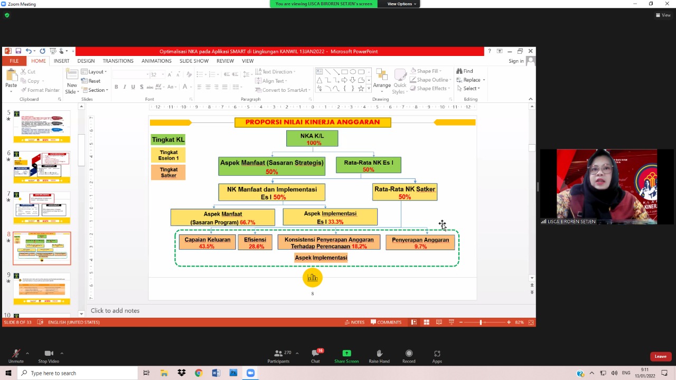This screenshot has height=380, width=676.
Task: Adjust the zoom level slider
Action: tap(481, 322)
